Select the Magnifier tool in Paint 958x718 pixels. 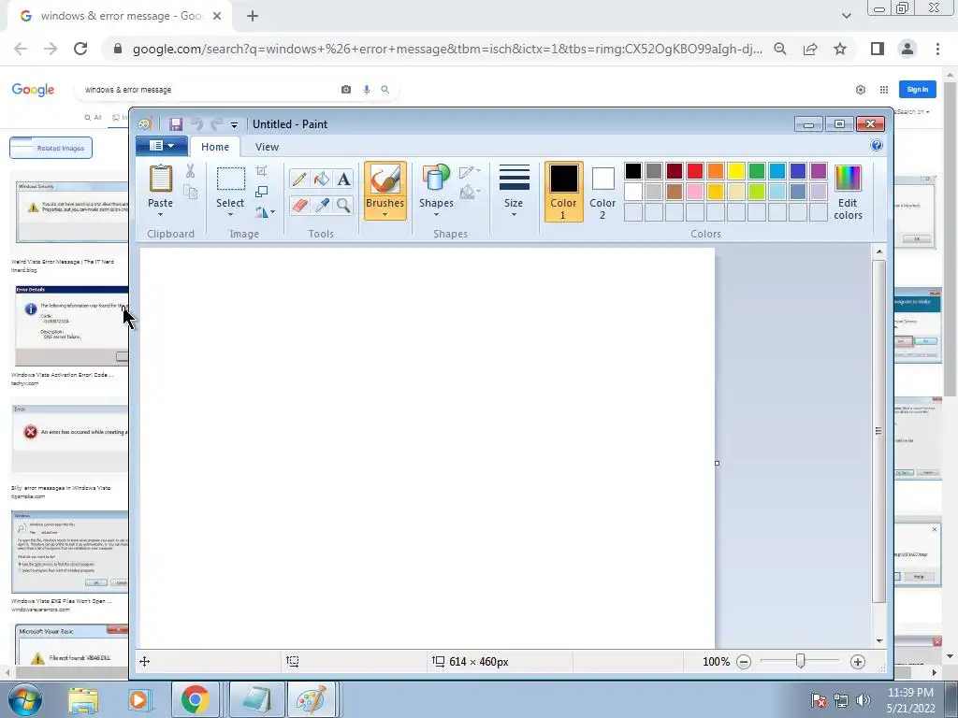click(344, 205)
